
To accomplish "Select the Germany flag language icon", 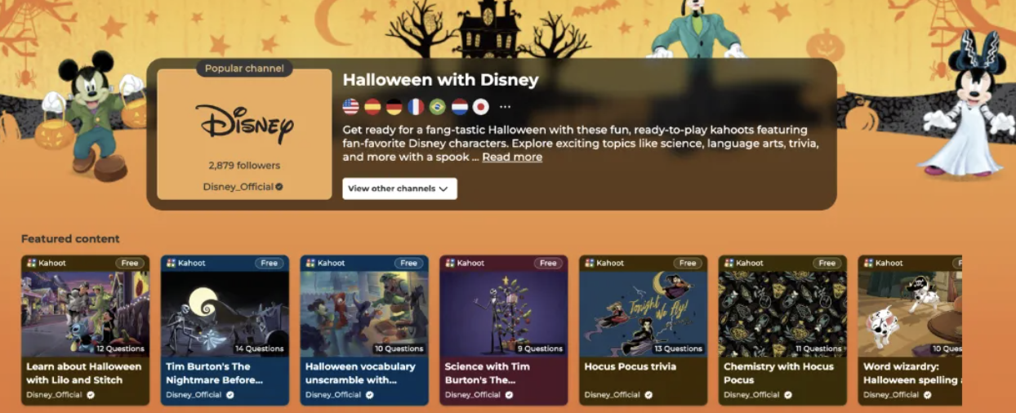I will (x=394, y=107).
